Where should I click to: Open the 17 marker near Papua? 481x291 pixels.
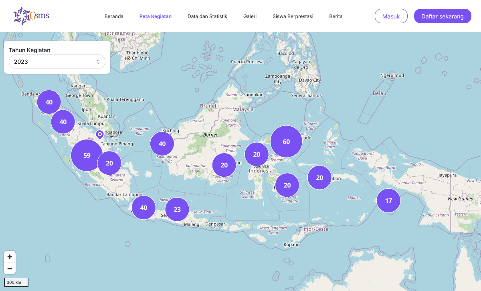[x=388, y=200]
